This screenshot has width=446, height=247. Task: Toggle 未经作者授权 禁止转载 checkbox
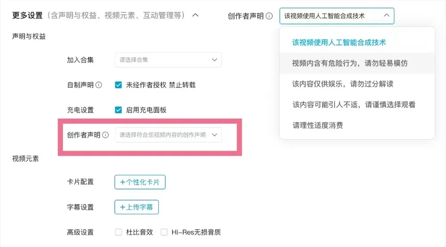point(119,85)
